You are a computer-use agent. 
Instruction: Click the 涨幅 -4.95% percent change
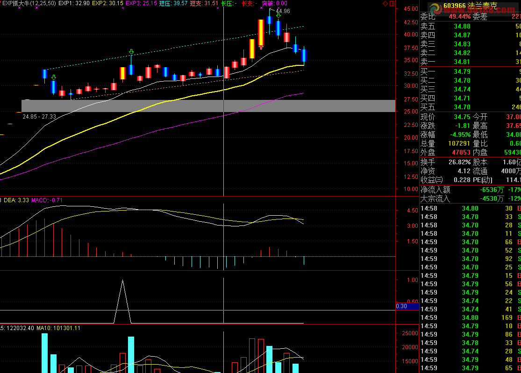[460, 135]
